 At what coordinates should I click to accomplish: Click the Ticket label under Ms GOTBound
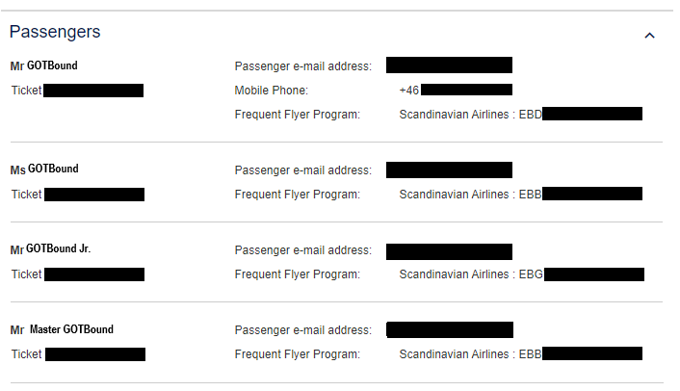(x=27, y=195)
